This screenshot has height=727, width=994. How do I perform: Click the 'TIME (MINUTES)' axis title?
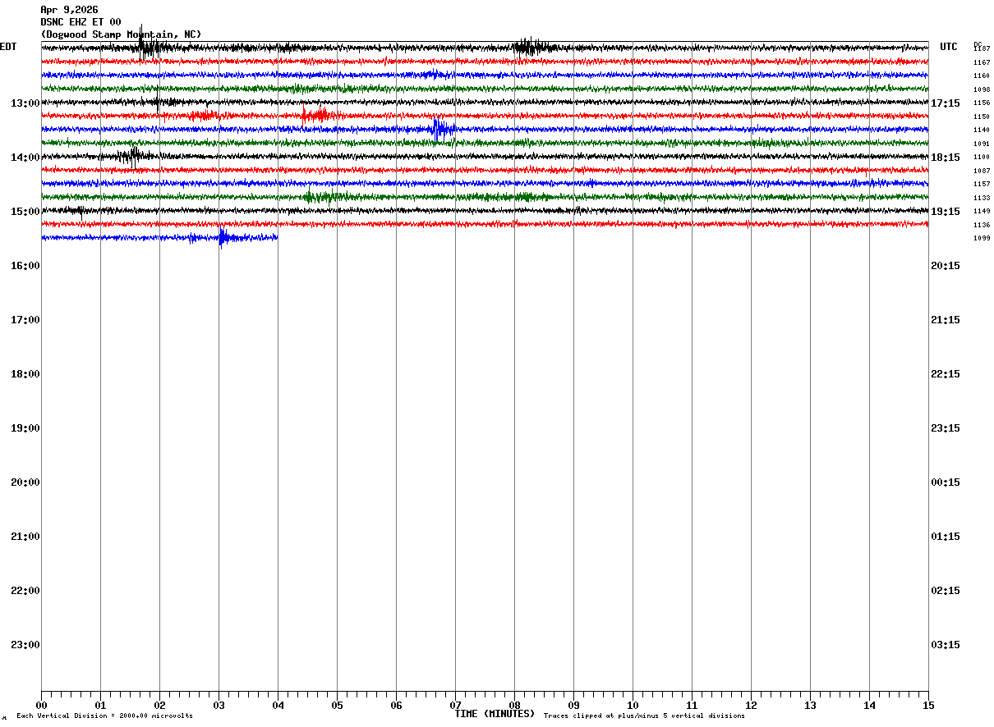coord(495,714)
